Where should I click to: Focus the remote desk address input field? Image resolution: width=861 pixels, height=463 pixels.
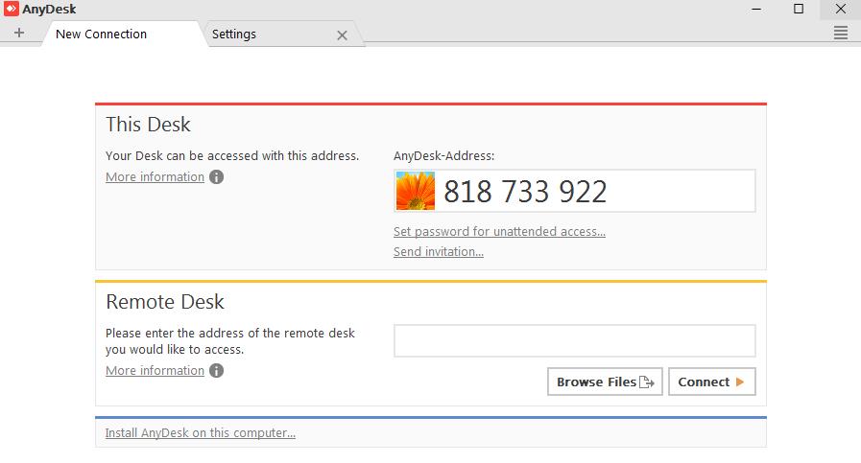(x=574, y=341)
